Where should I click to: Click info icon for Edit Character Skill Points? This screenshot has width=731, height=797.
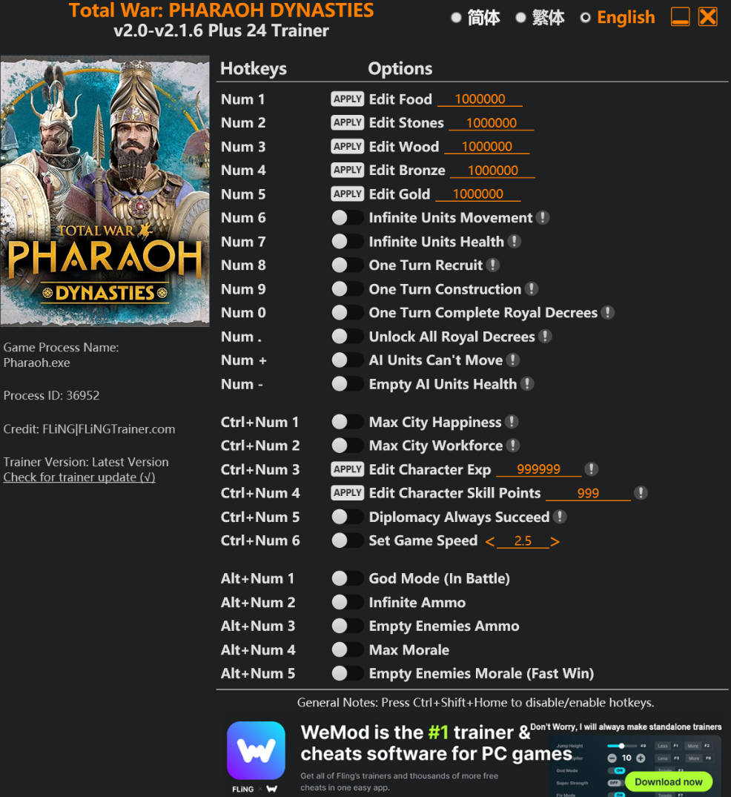tap(641, 492)
